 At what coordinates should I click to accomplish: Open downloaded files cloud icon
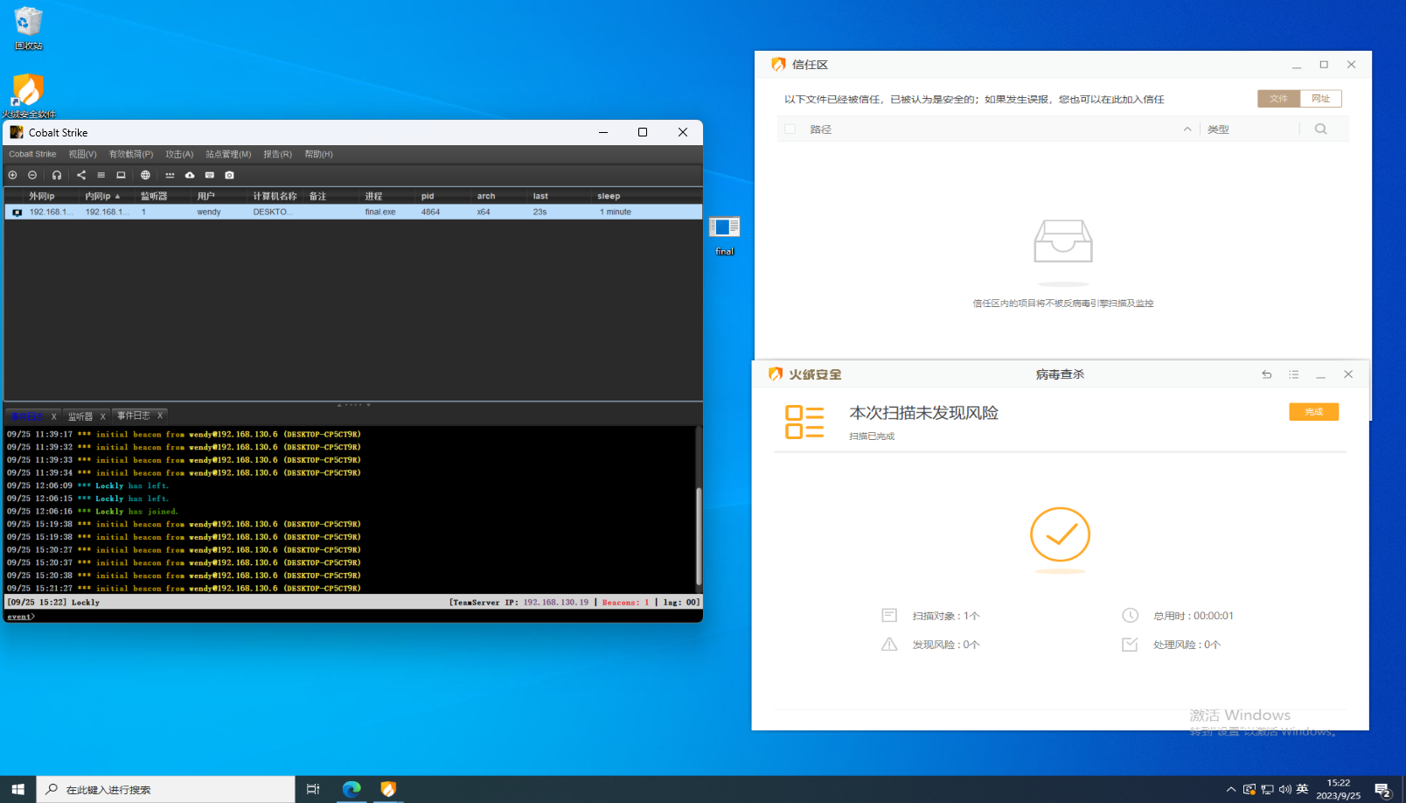click(x=190, y=175)
